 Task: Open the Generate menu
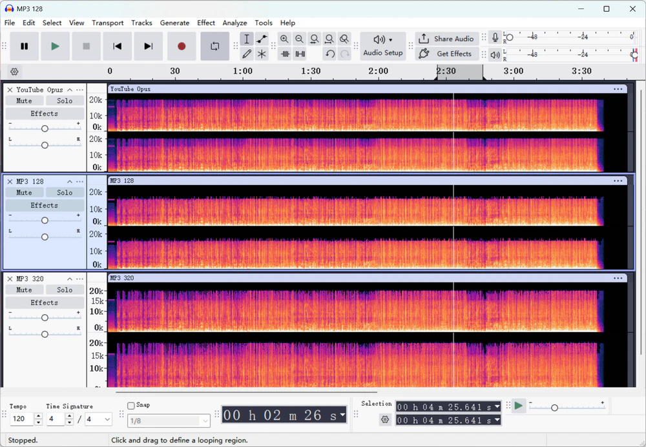[174, 23]
